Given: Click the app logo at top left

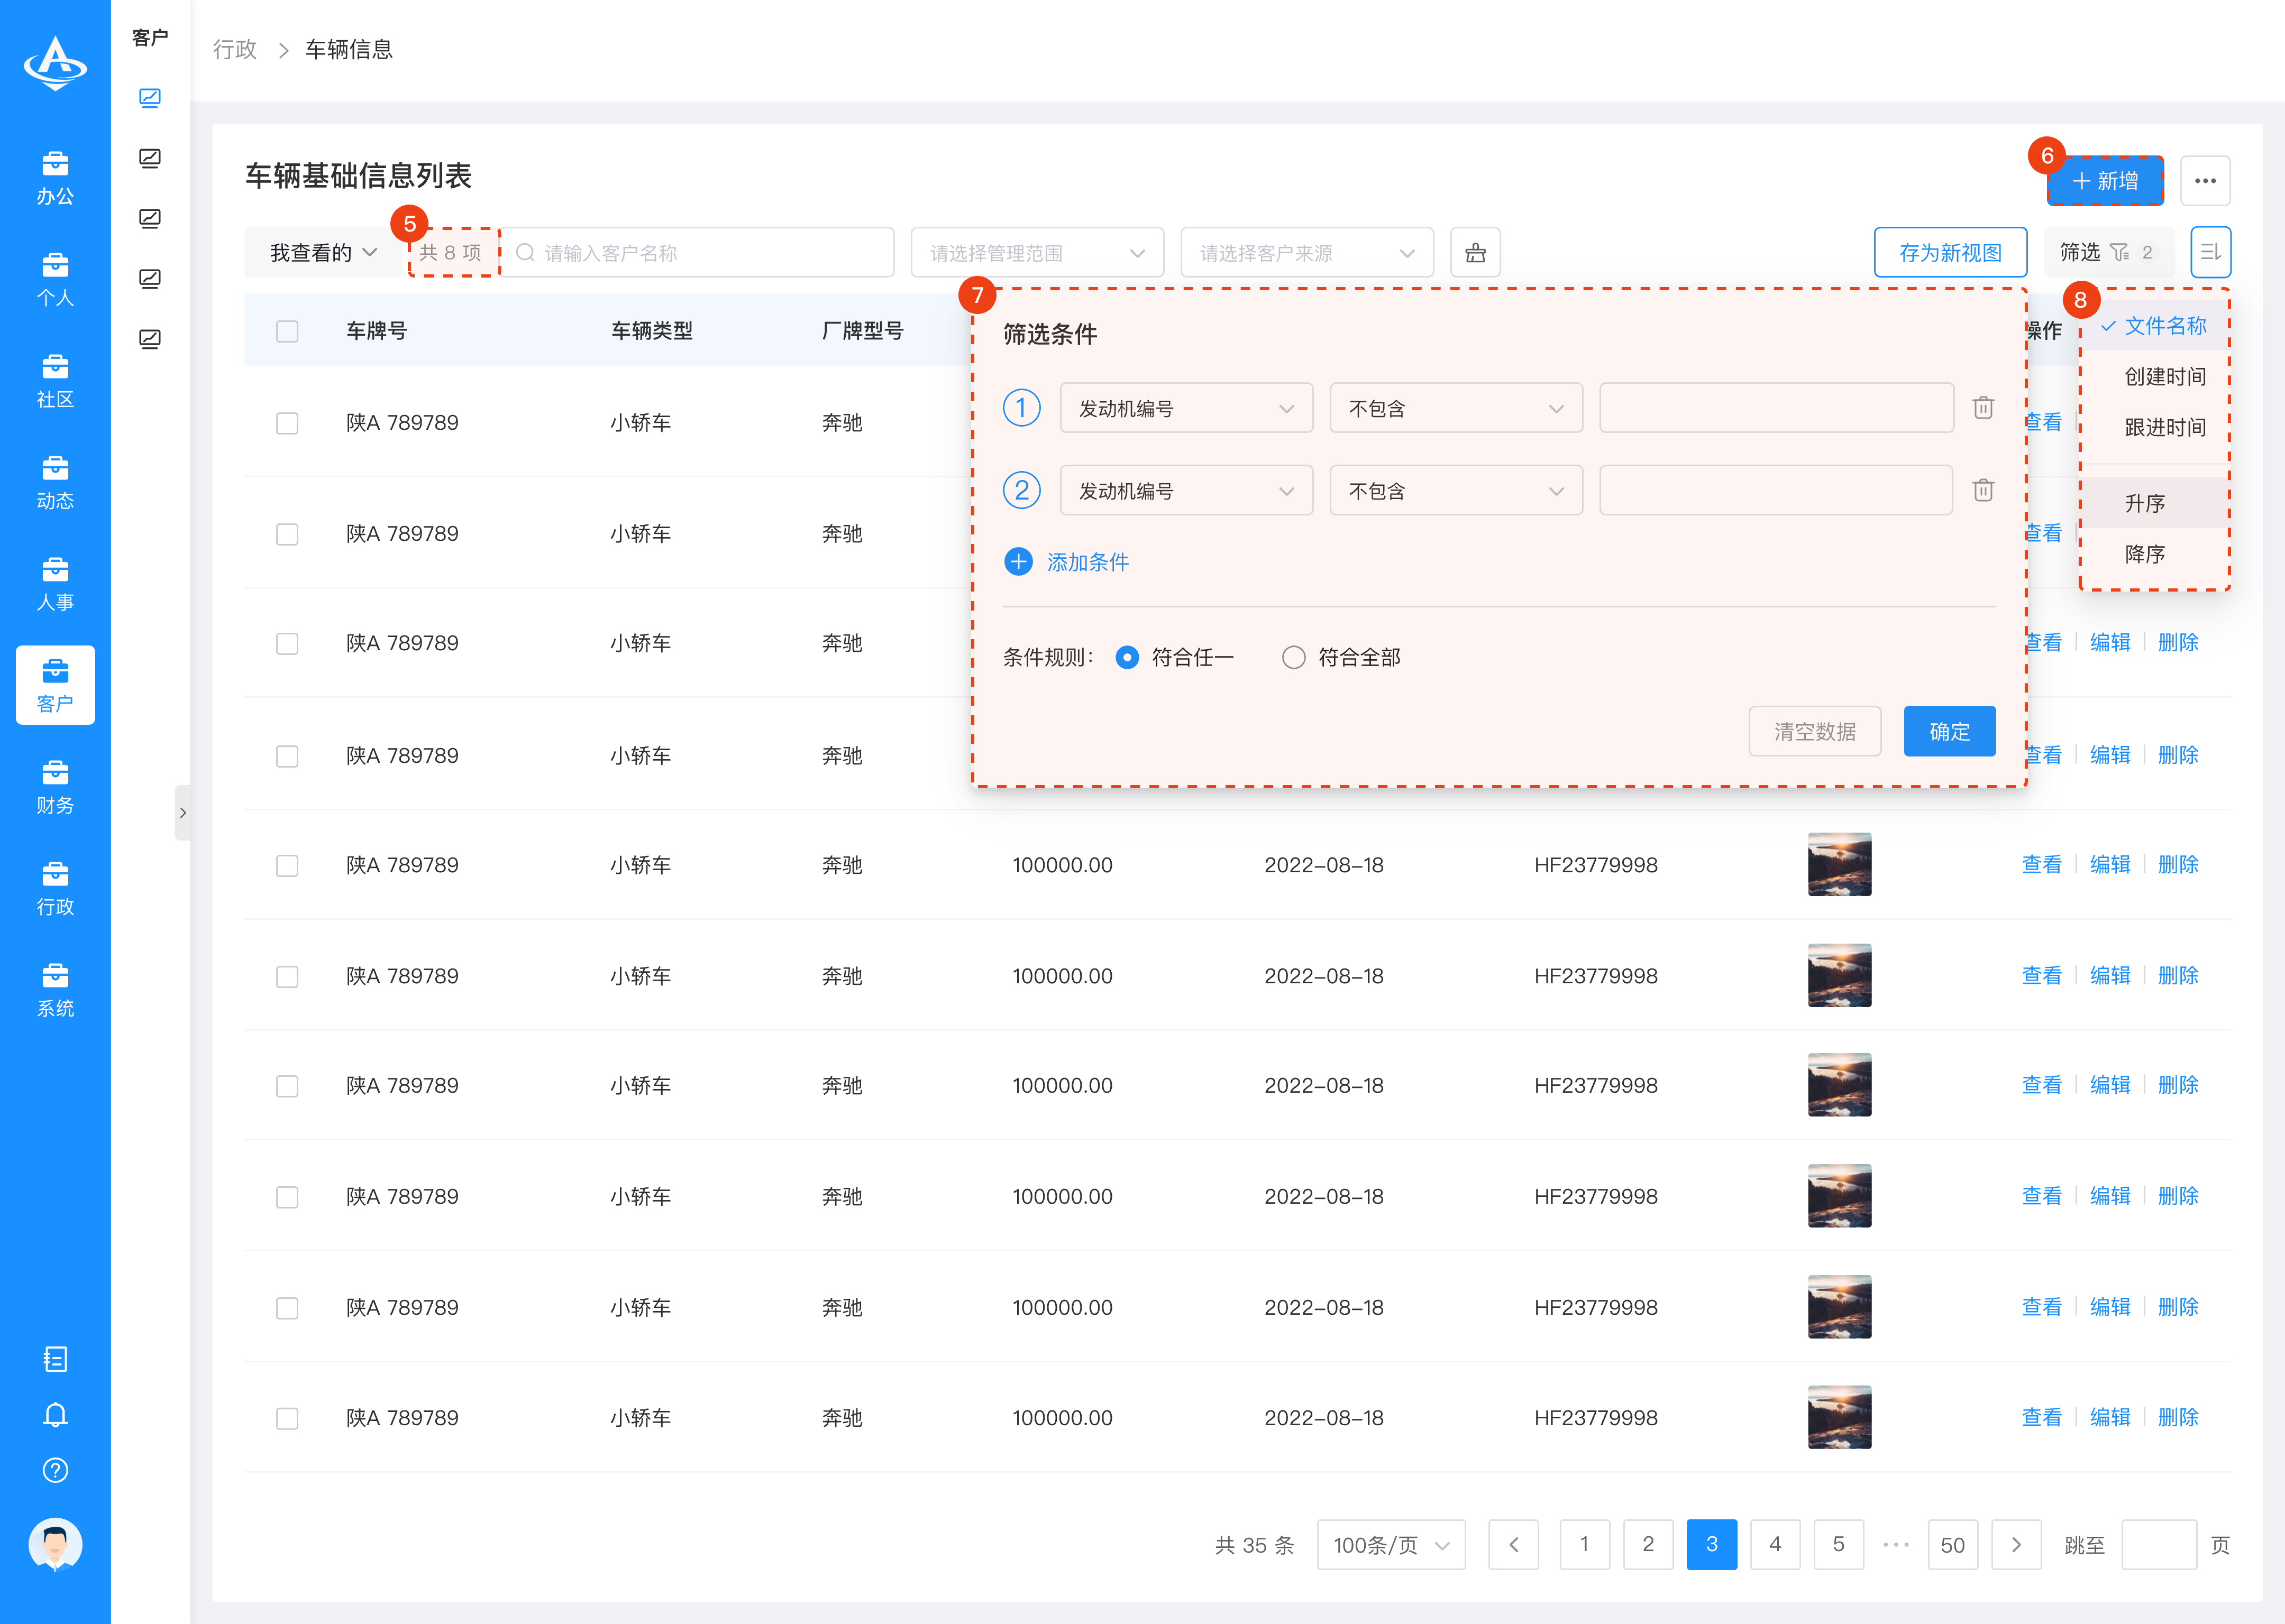Looking at the screenshot, I should (55, 63).
